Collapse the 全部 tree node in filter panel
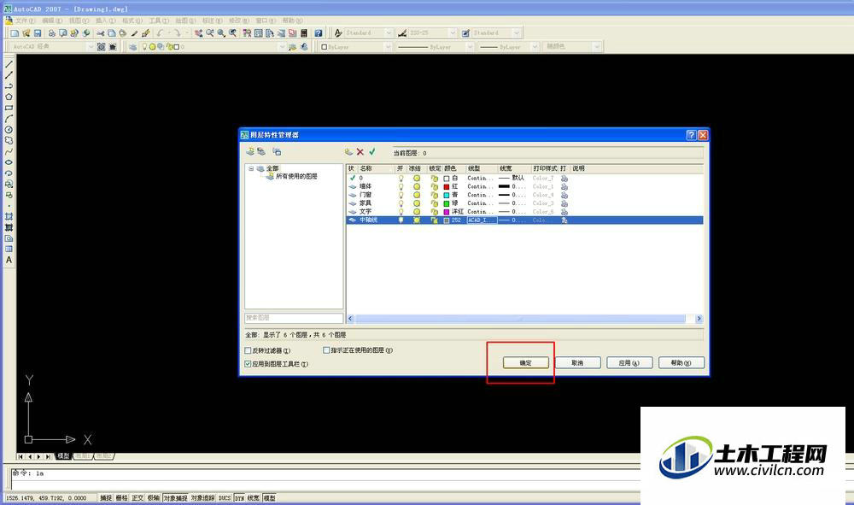 click(251, 169)
